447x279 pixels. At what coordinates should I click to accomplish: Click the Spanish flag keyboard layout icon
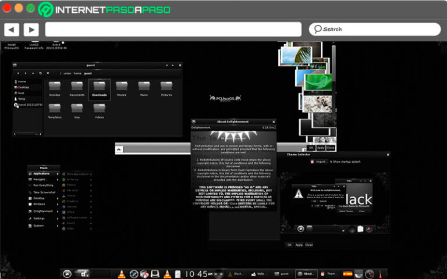tap(348, 273)
